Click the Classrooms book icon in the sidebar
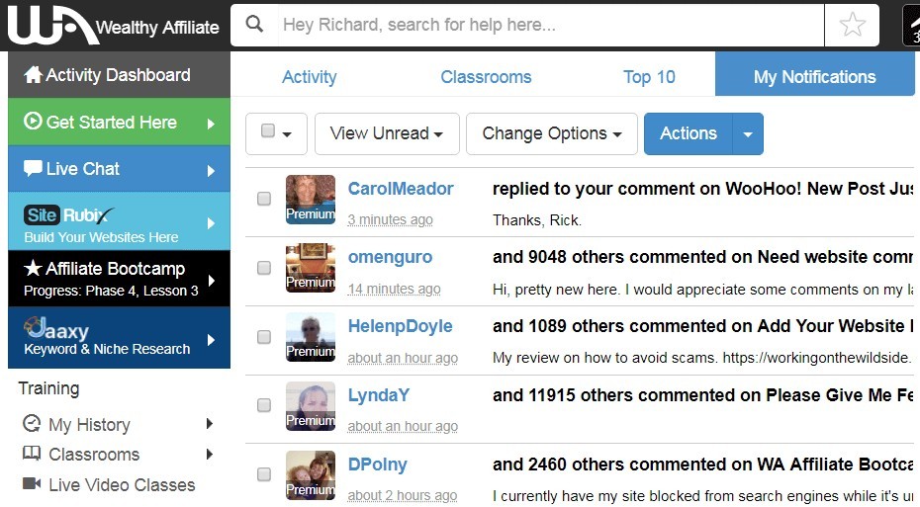This screenshot has width=920, height=507. (31, 453)
